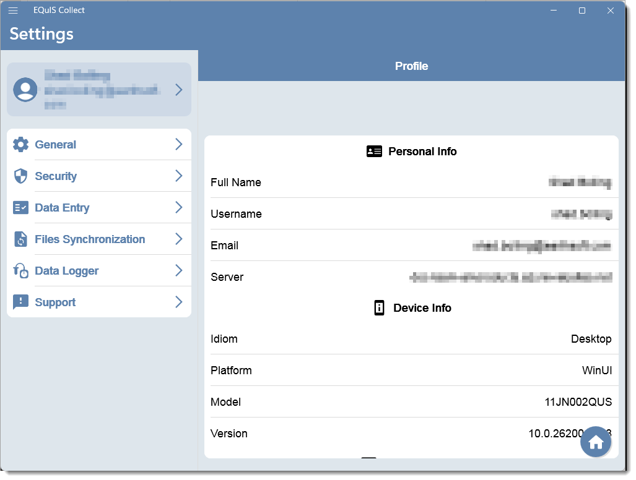636x480 pixels.
Task: Click the Data Entry form icon
Action: pos(20,207)
